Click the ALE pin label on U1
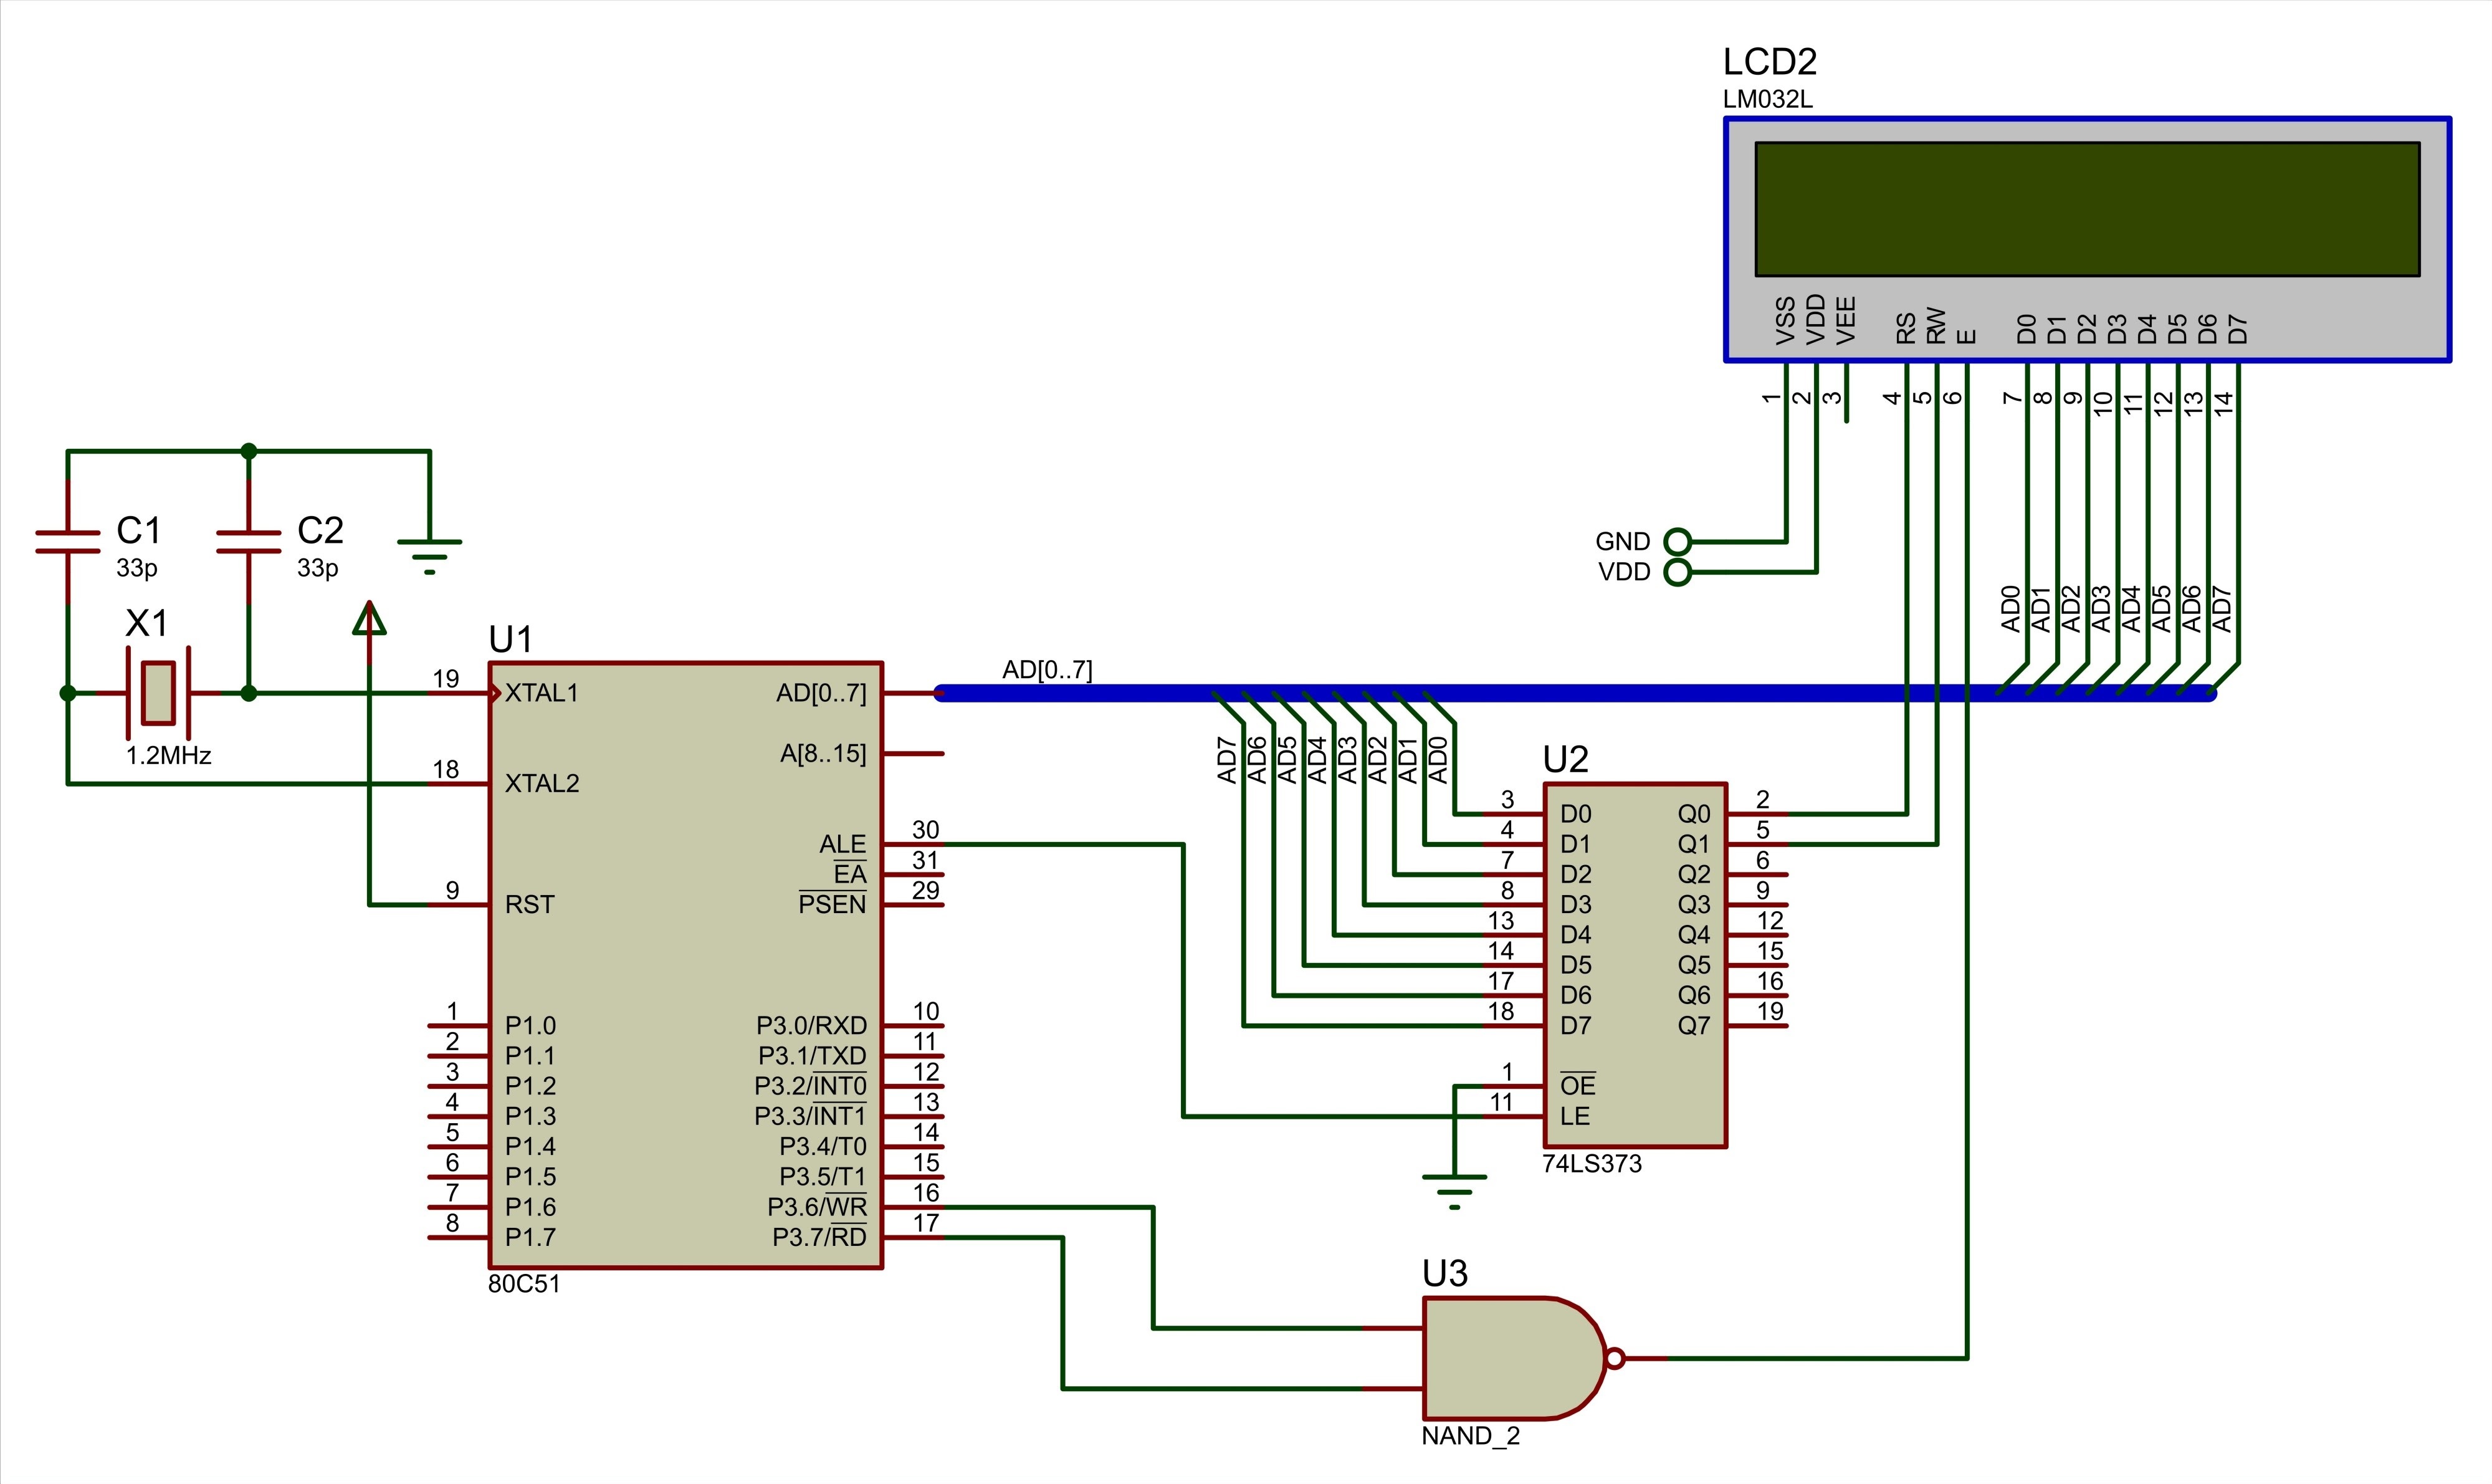 [842, 844]
